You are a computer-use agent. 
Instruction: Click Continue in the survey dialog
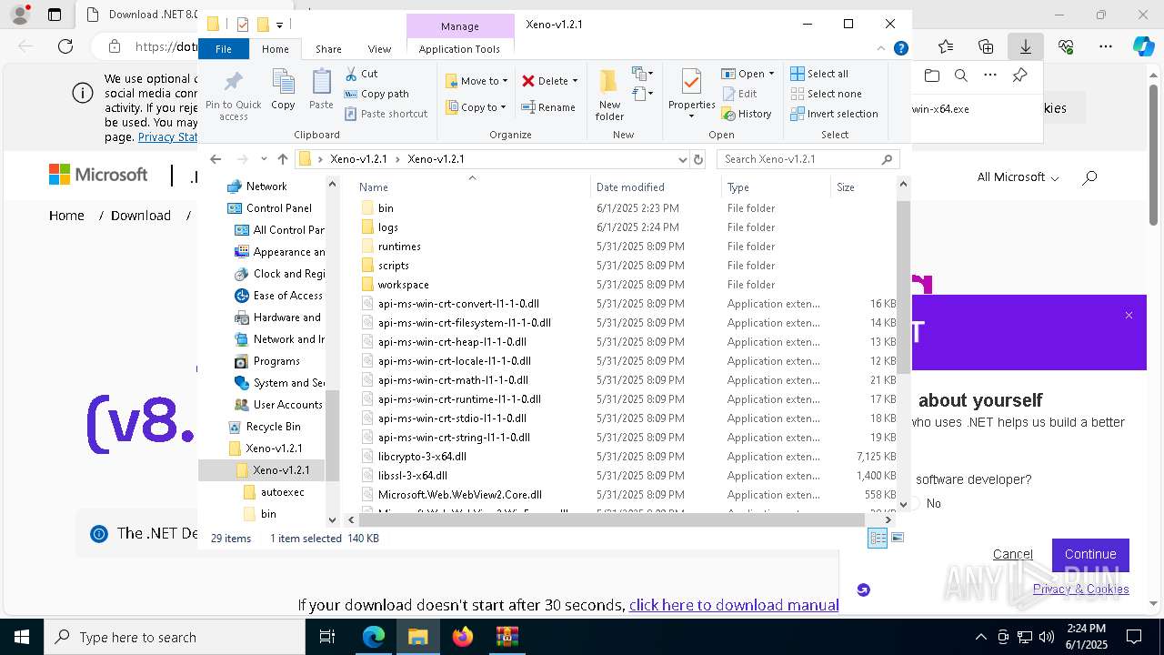(x=1090, y=554)
